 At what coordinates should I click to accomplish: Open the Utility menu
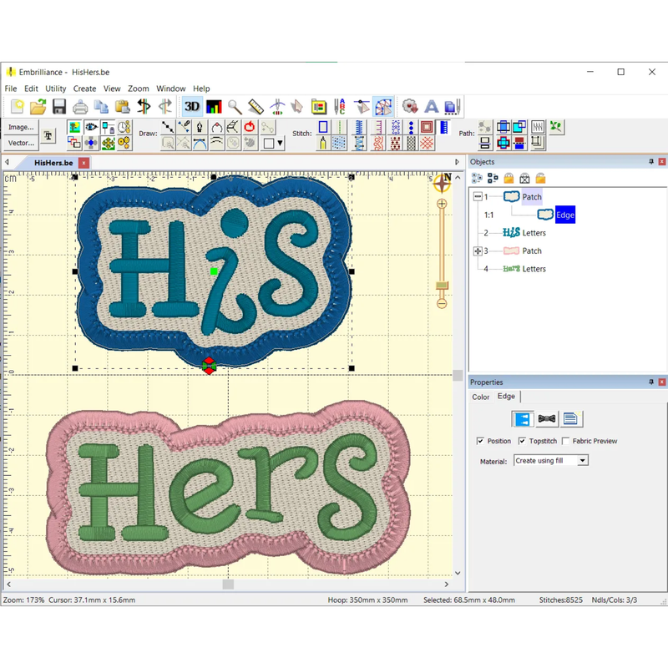click(x=56, y=89)
